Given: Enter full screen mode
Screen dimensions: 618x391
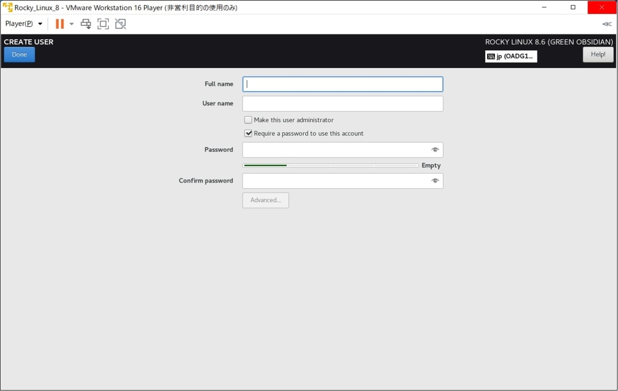Looking at the screenshot, I should 103,24.
